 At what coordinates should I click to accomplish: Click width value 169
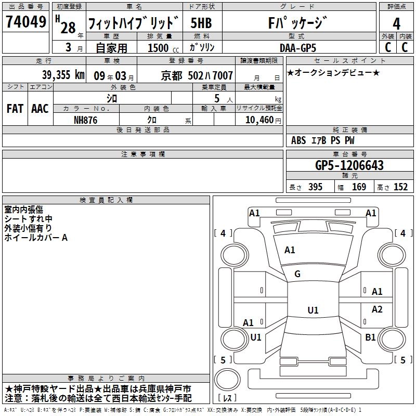(x=359, y=187)
